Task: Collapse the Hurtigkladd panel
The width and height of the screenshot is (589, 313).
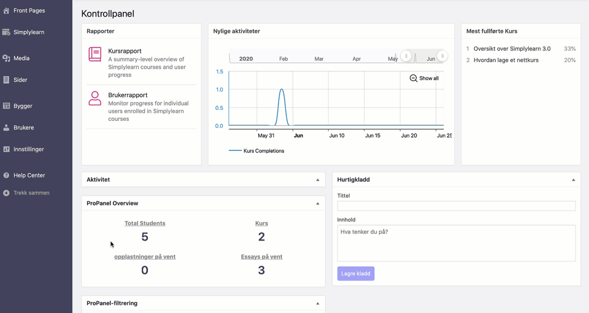Action: [x=574, y=180]
